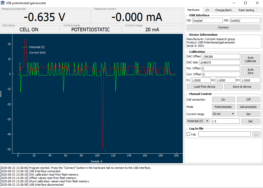The height and width of the screenshot is (188, 263).
Task: Enable the Log to file checkbox
Action: [x=188, y=134]
